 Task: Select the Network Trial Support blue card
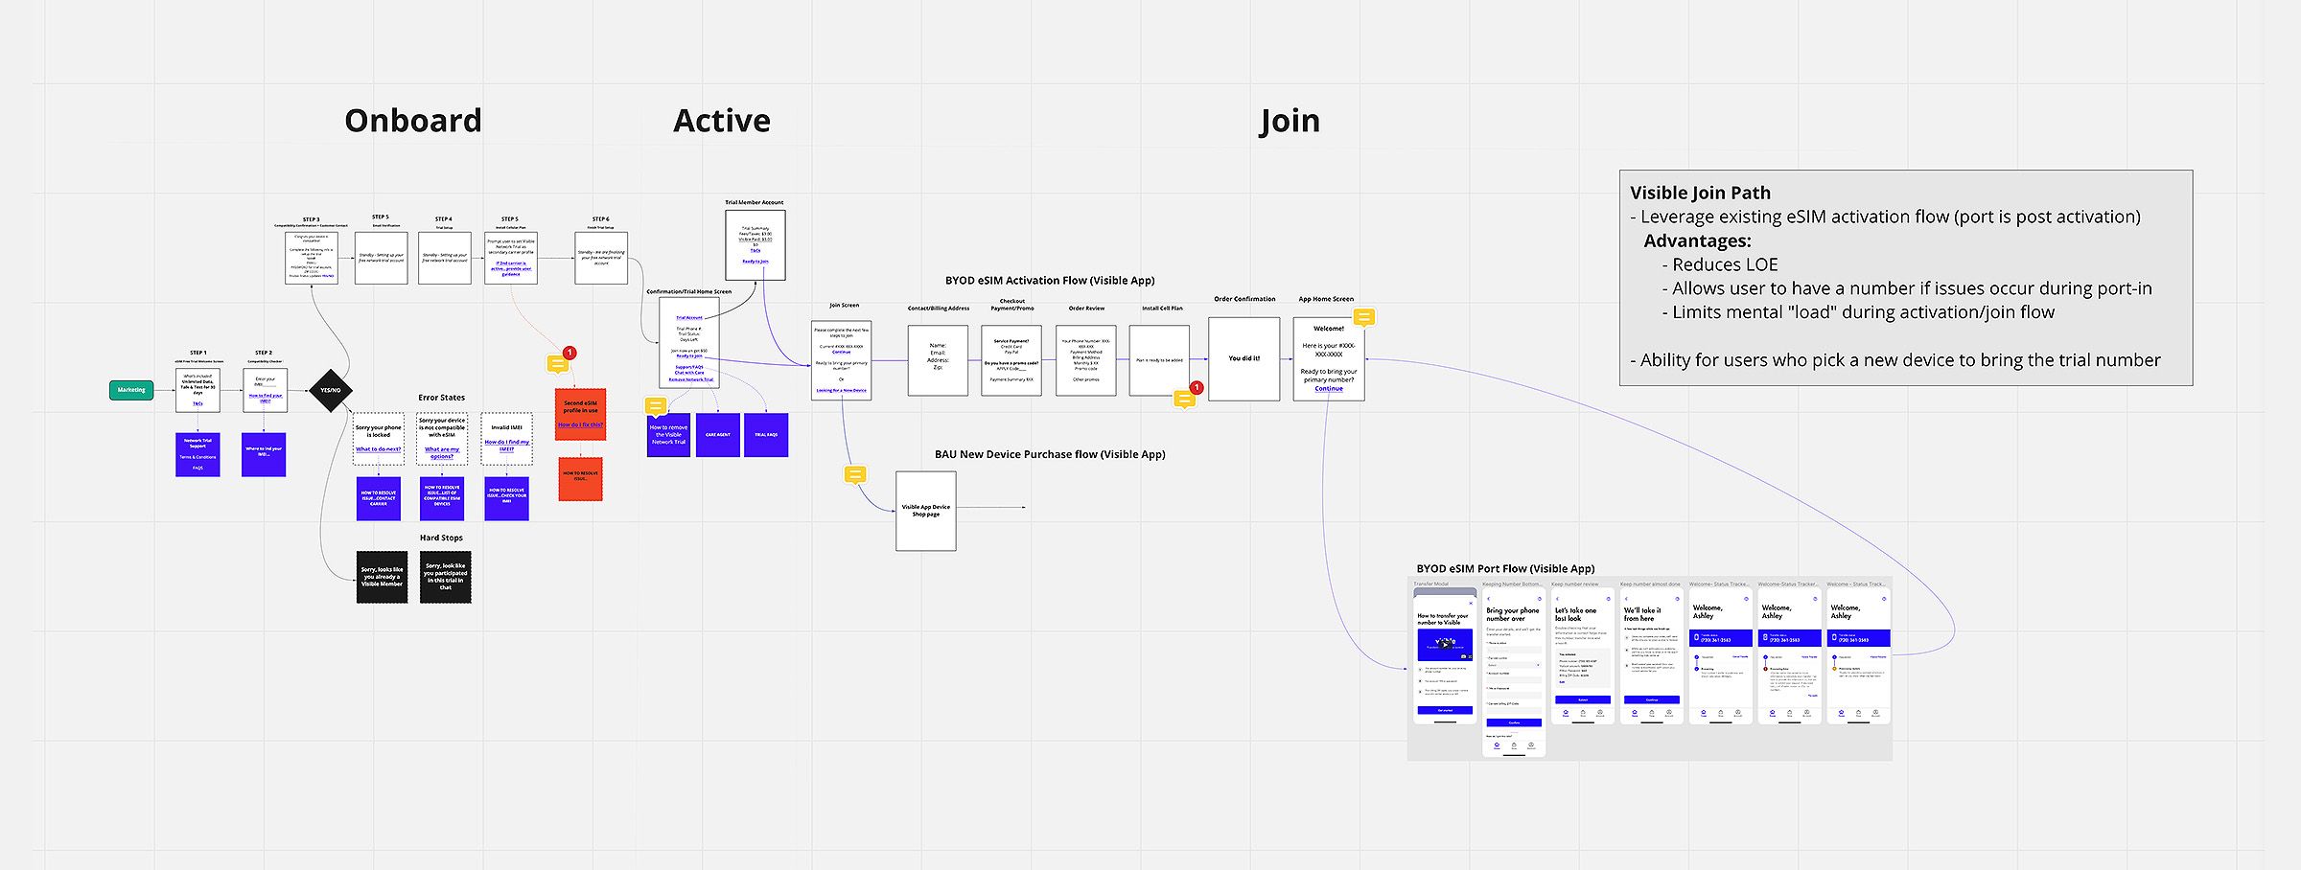click(198, 455)
